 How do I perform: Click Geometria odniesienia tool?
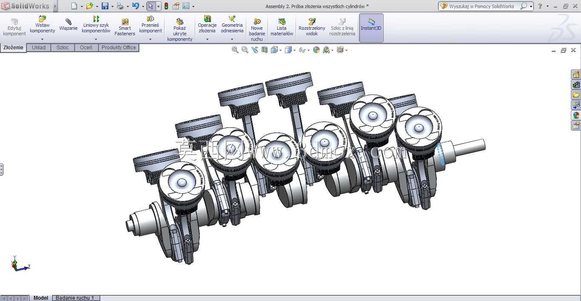[x=232, y=25]
